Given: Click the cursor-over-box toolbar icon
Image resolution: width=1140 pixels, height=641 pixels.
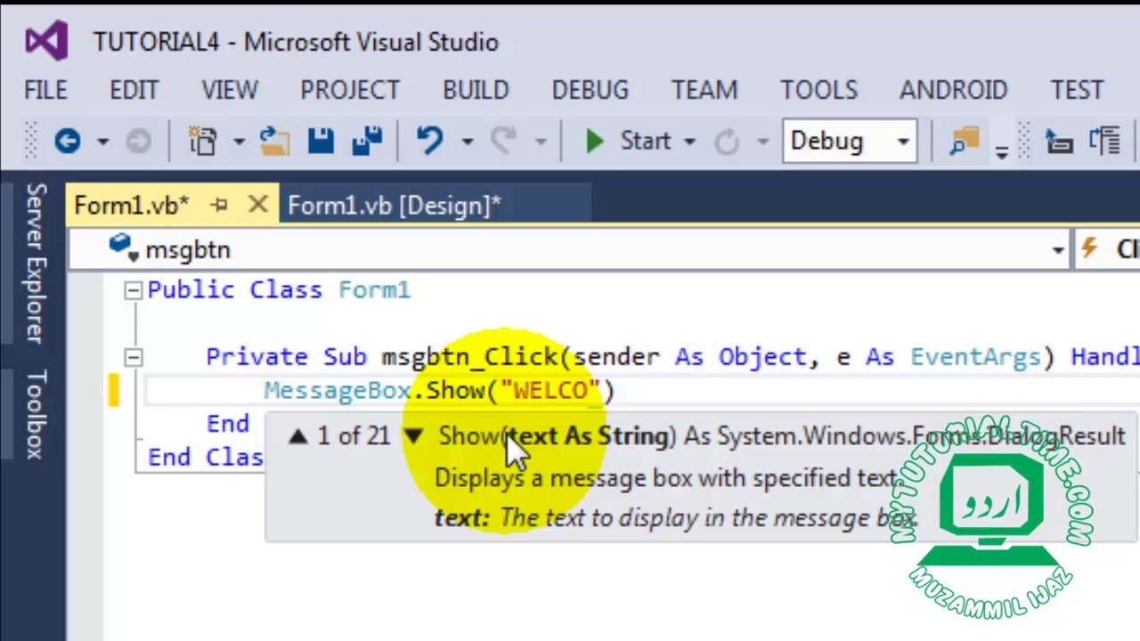Looking at the screenshot, I should point(1058,142).
